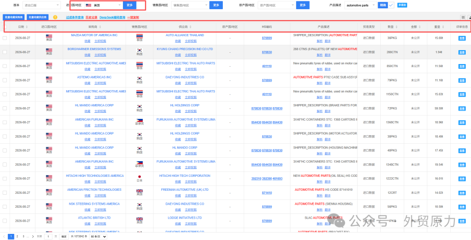The height and width of the screenshot is (240, 471).
Task: Check the AMERICAN FRICTION TECHNOLOGIES row checkbox
Action: [x=4, y=193]
